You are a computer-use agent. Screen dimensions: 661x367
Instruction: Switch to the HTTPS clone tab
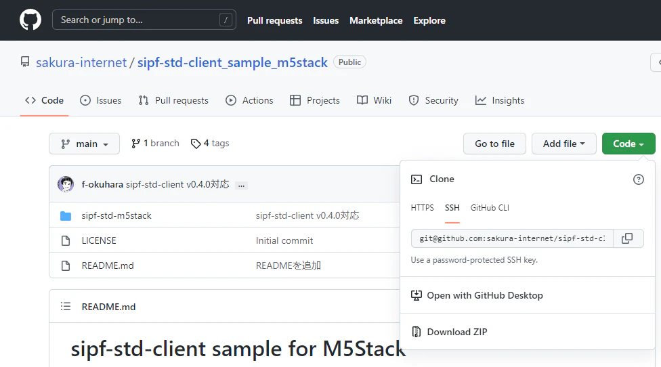pyautogui.click(x=422, y=208)
